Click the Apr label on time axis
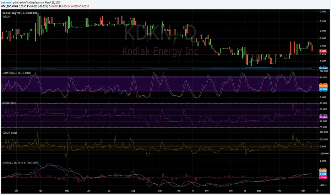 (x=40, y=191)
